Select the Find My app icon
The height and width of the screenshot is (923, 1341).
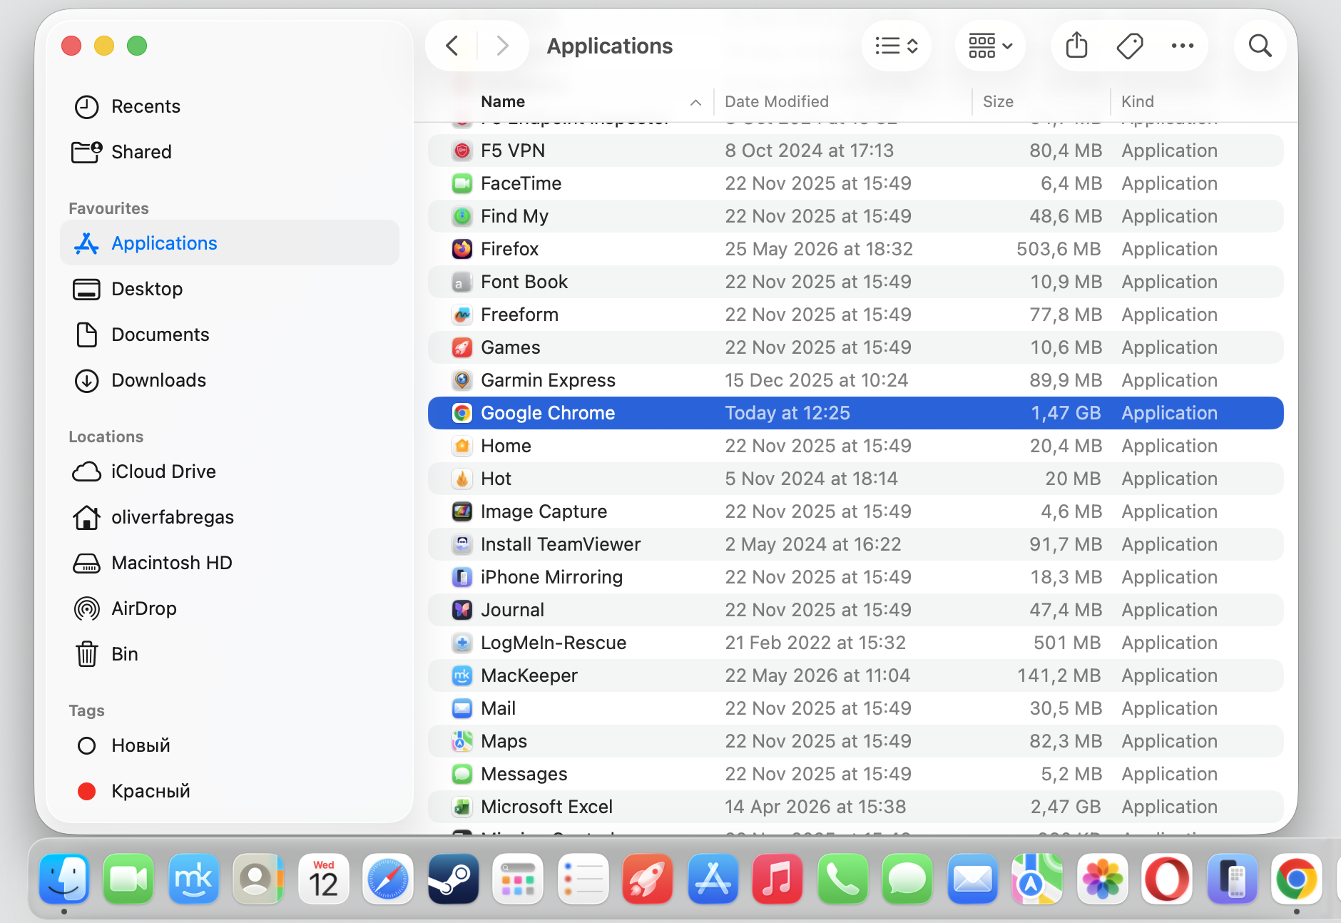point(462,216)
